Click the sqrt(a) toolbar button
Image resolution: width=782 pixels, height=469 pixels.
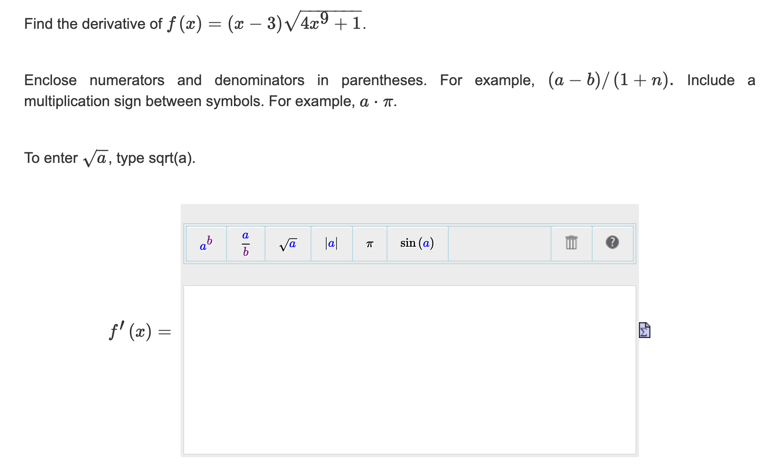(x=288, y=244)
